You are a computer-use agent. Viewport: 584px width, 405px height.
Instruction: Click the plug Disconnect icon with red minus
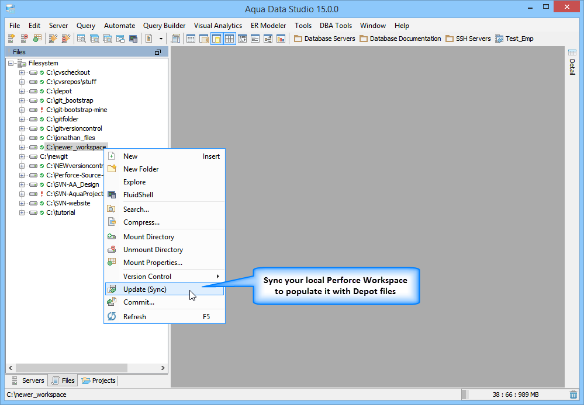tap(66, 39)
